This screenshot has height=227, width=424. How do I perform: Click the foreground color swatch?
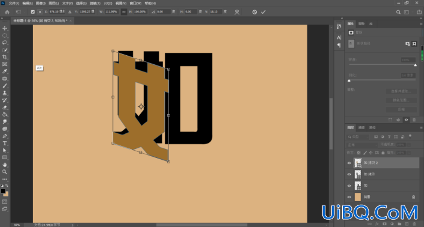pyautogui.click(x=3, y=191)
